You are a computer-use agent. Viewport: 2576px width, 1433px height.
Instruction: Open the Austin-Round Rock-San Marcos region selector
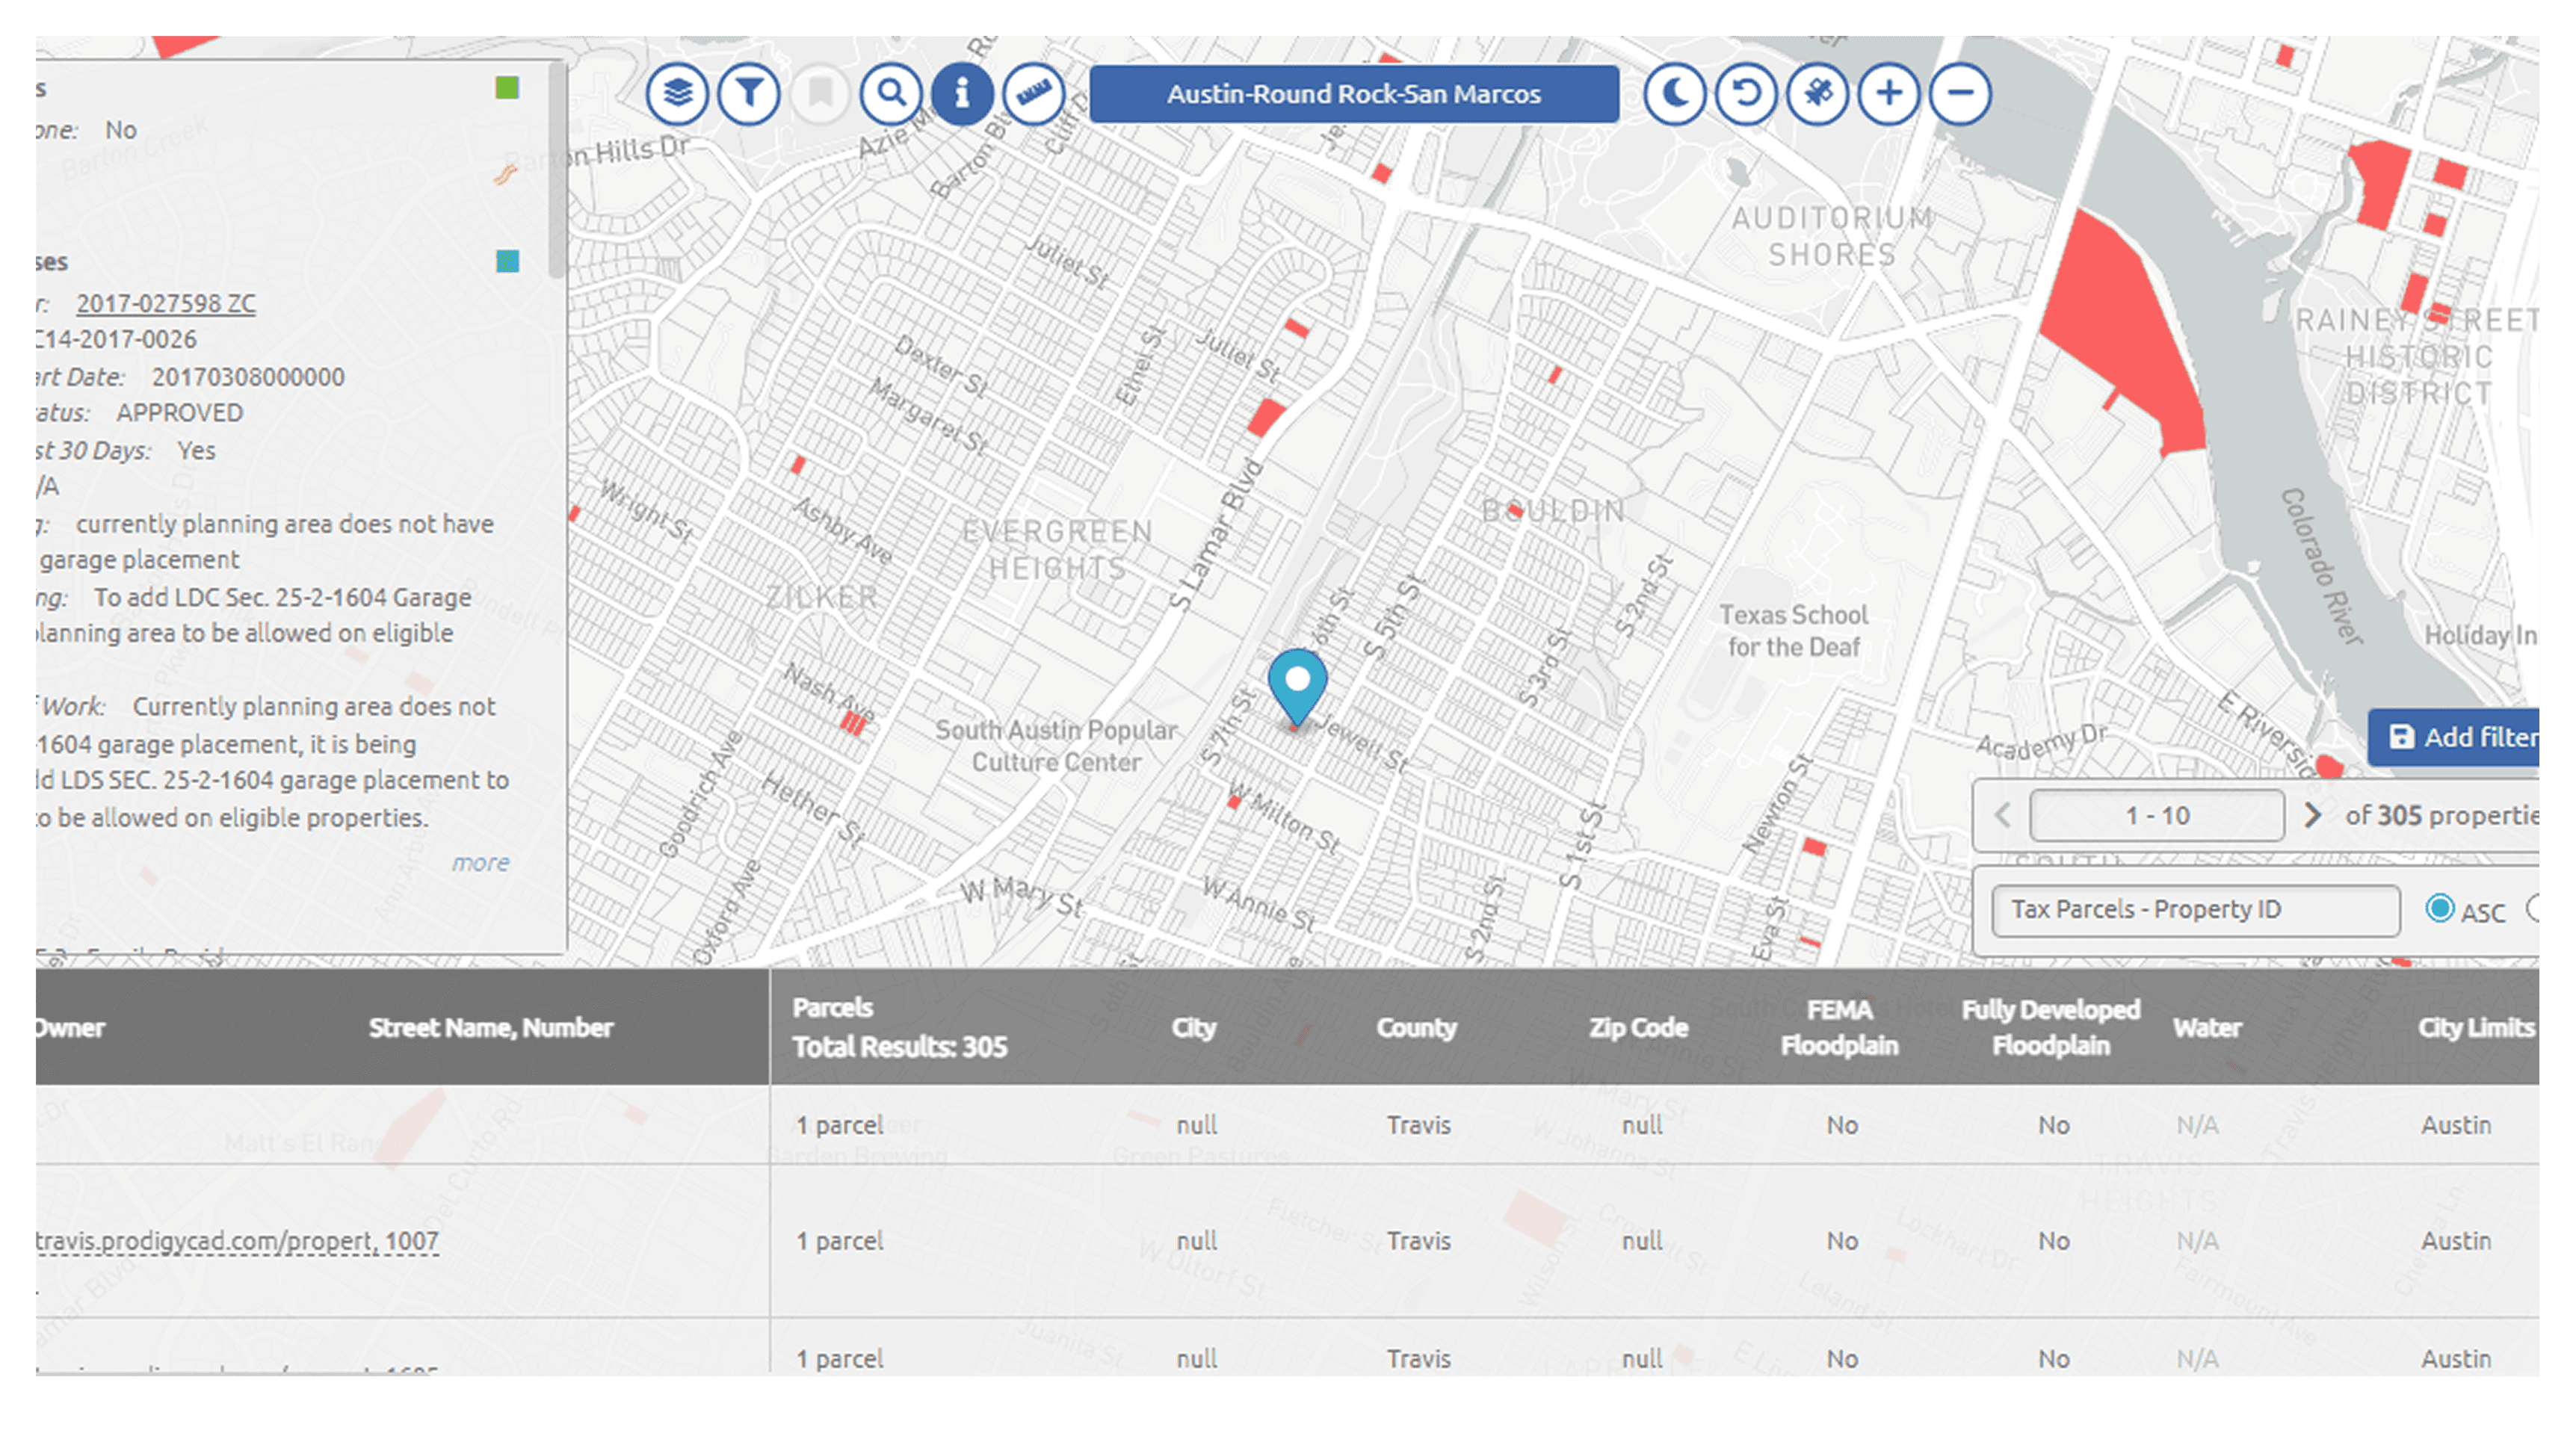coord(1353,94)
